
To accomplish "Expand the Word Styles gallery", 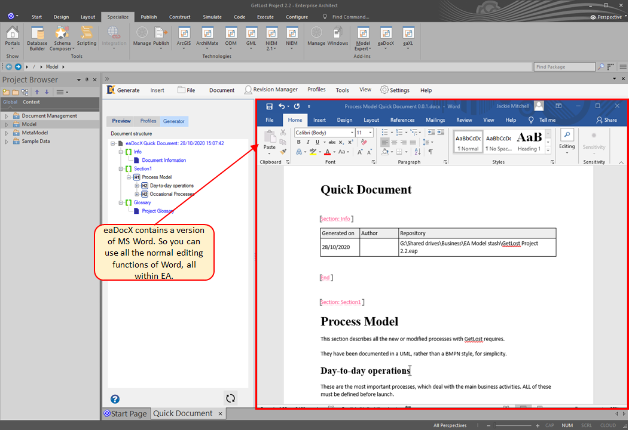I will point(548,150).
